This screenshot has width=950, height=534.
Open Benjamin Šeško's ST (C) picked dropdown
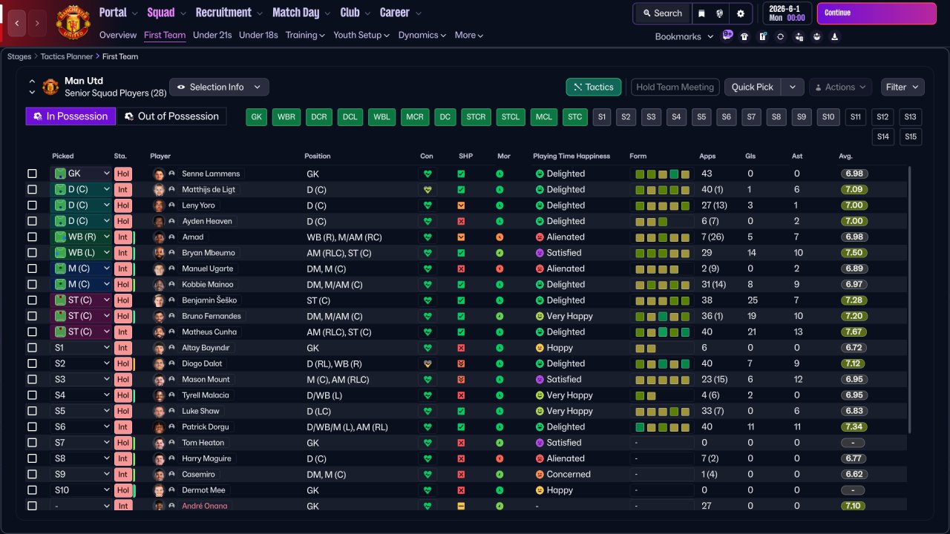(81, 300)
